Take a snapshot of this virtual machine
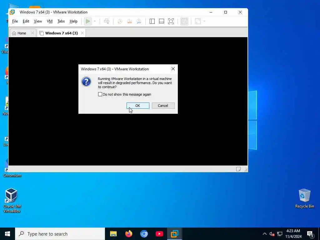Viewport: 320px width, 240px height. click(120, 21)
